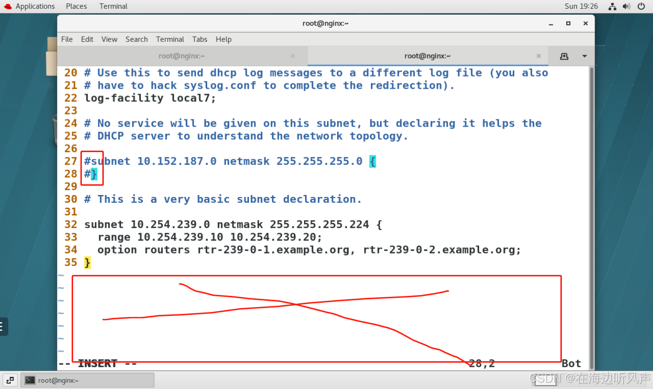Click '# This is a very basic subnet declaration.'
Viewport: 653px width, 389px height.
(x=223, y=199)
